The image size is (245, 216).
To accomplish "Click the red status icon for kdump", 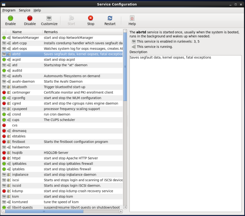I will click(x=4, y=191).
